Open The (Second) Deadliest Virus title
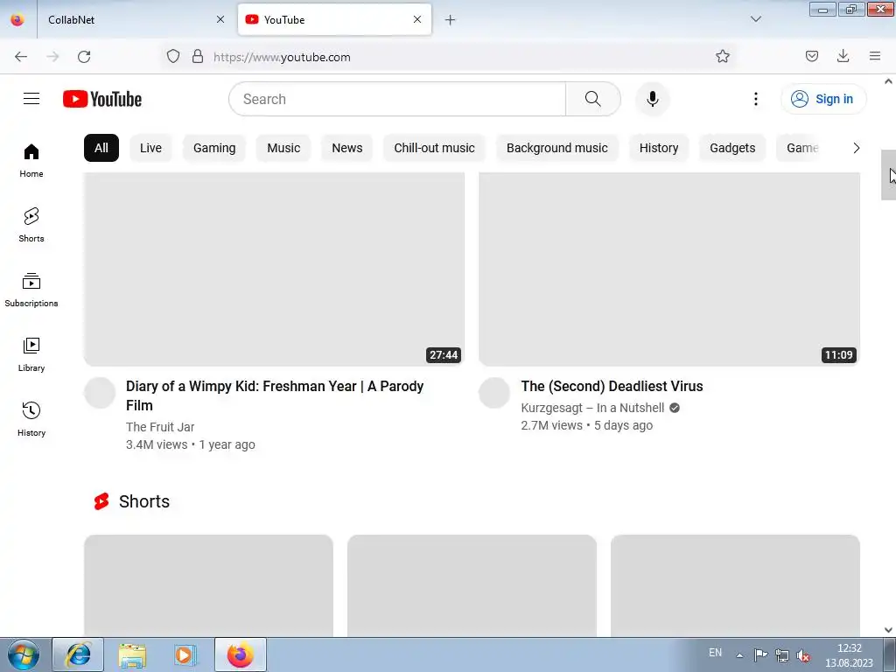 click(612, 386)
